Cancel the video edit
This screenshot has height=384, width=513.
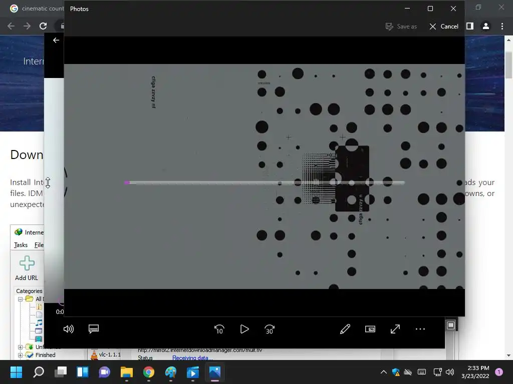(x=444, y=26)
